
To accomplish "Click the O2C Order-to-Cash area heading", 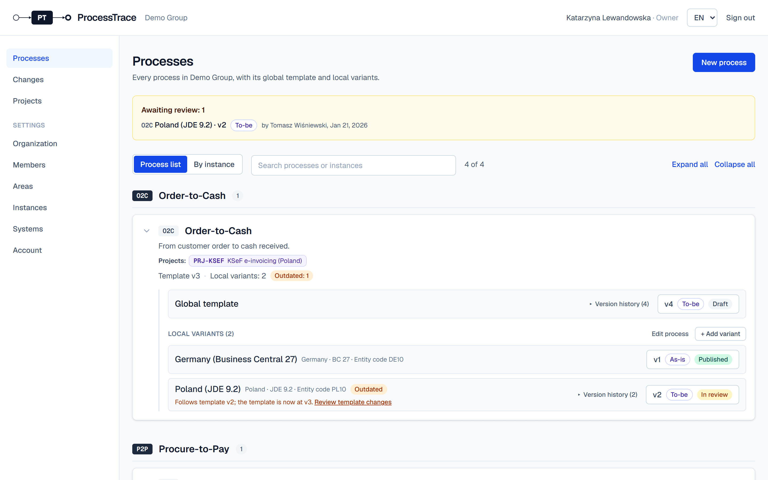I will 192,195.
